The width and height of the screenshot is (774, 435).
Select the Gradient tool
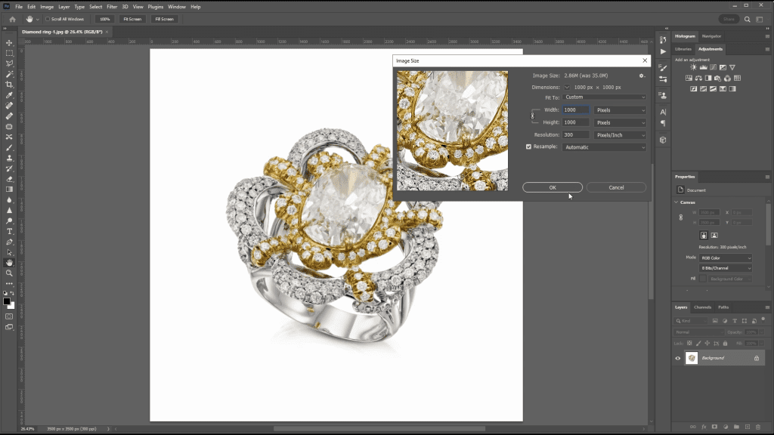pyautogui.click(x=9, y=190)
